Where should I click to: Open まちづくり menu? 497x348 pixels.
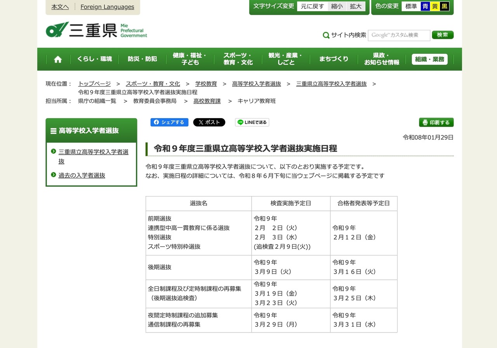pyautogui.click(x=334, y=59)
